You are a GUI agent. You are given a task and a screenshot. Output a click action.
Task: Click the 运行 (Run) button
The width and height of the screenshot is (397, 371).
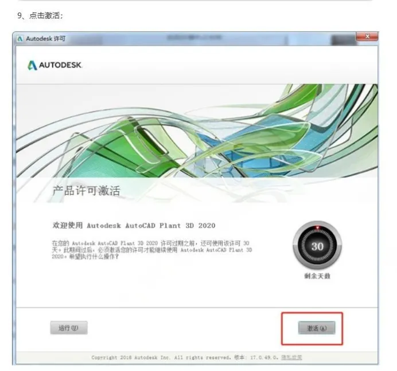[x=69, y=328]
